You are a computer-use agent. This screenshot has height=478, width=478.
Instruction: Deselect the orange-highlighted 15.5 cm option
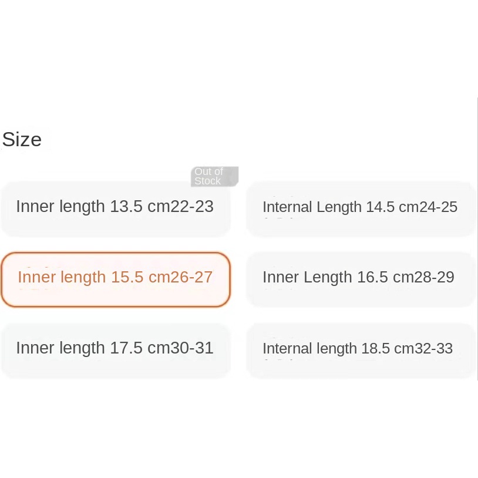tap(115, 278)
